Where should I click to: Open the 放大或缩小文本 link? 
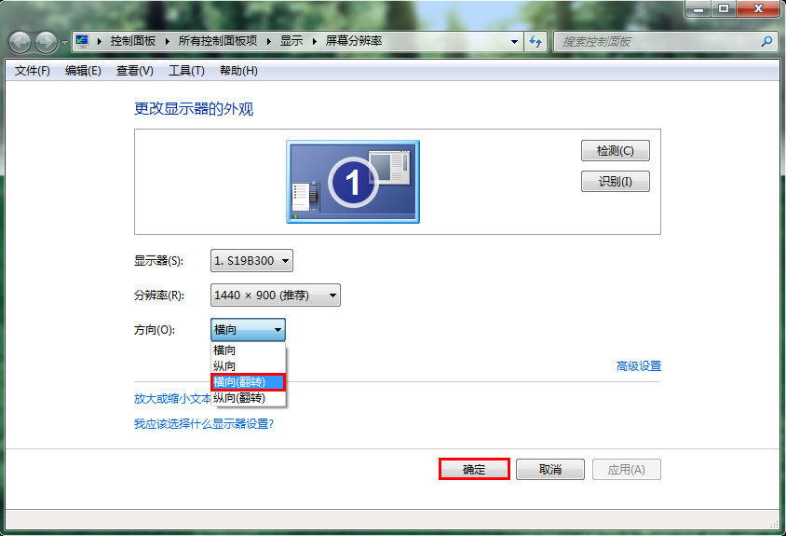[x=172, y=398]
